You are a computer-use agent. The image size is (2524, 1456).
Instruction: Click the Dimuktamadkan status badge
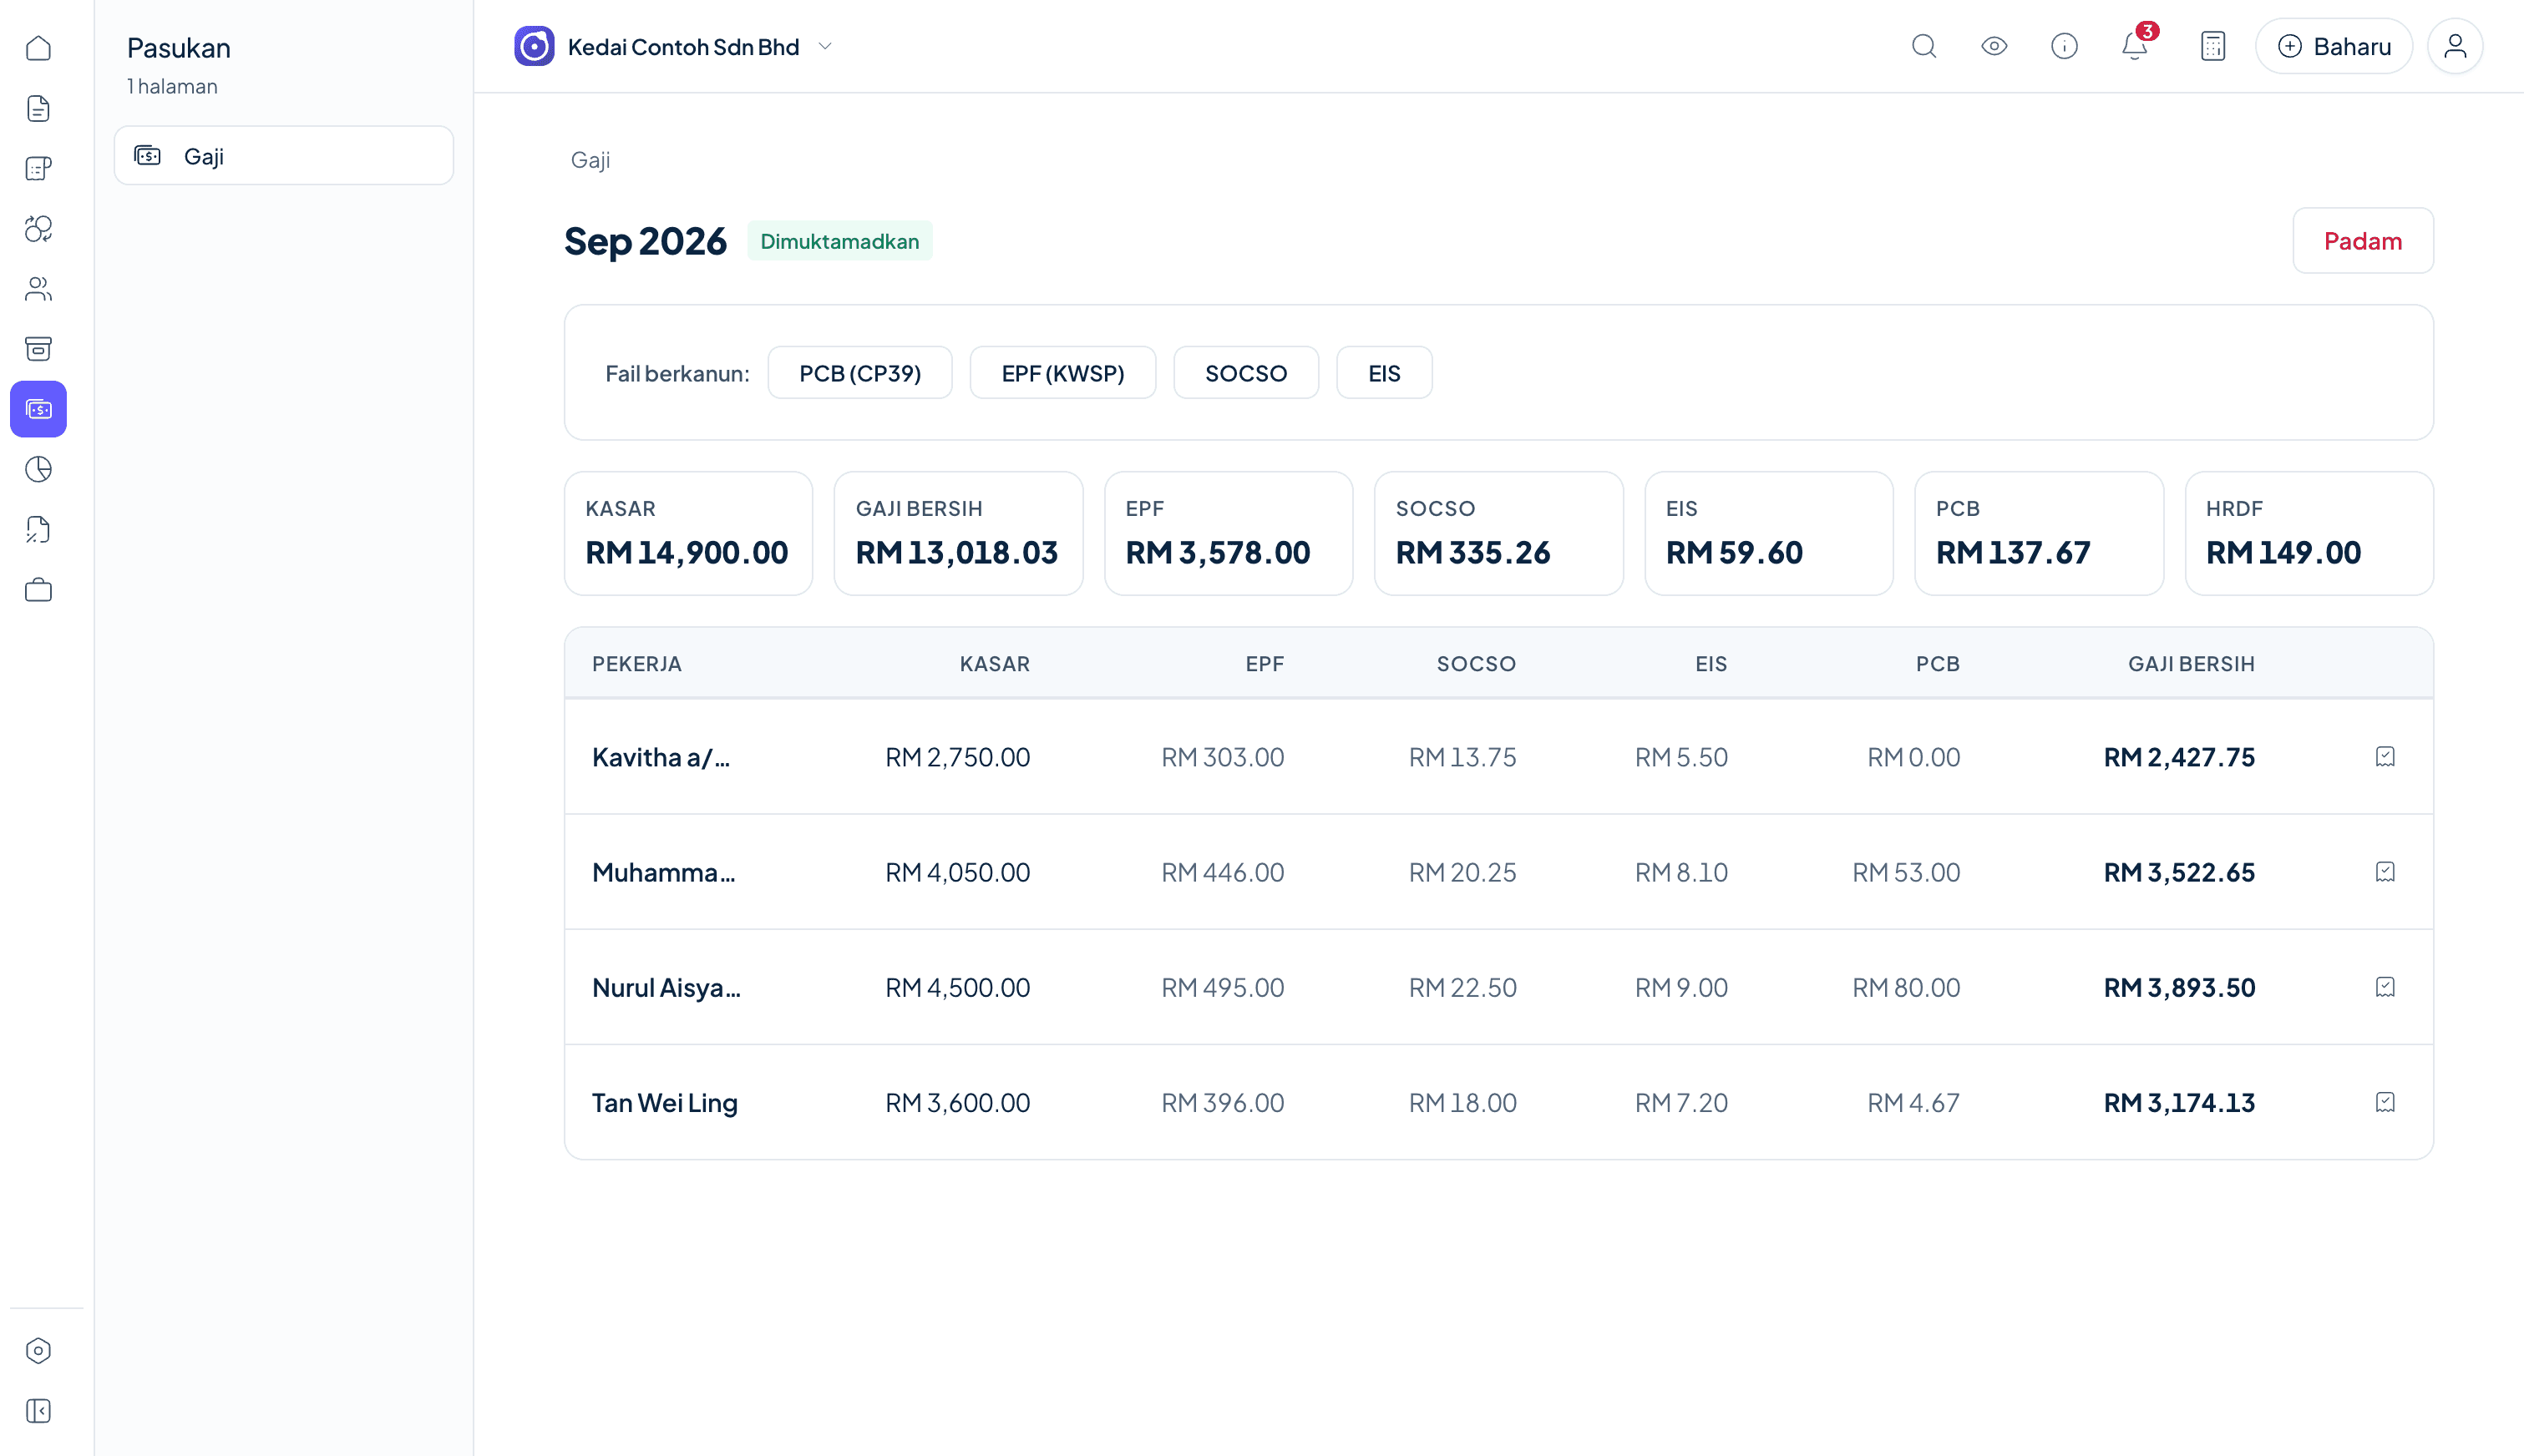click(x=839, y=241)
